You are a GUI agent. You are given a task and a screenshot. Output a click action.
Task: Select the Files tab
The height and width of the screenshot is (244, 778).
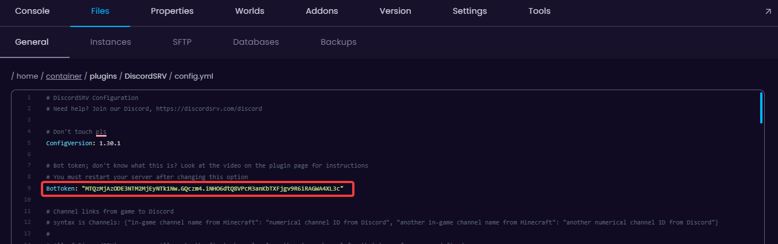100,11
